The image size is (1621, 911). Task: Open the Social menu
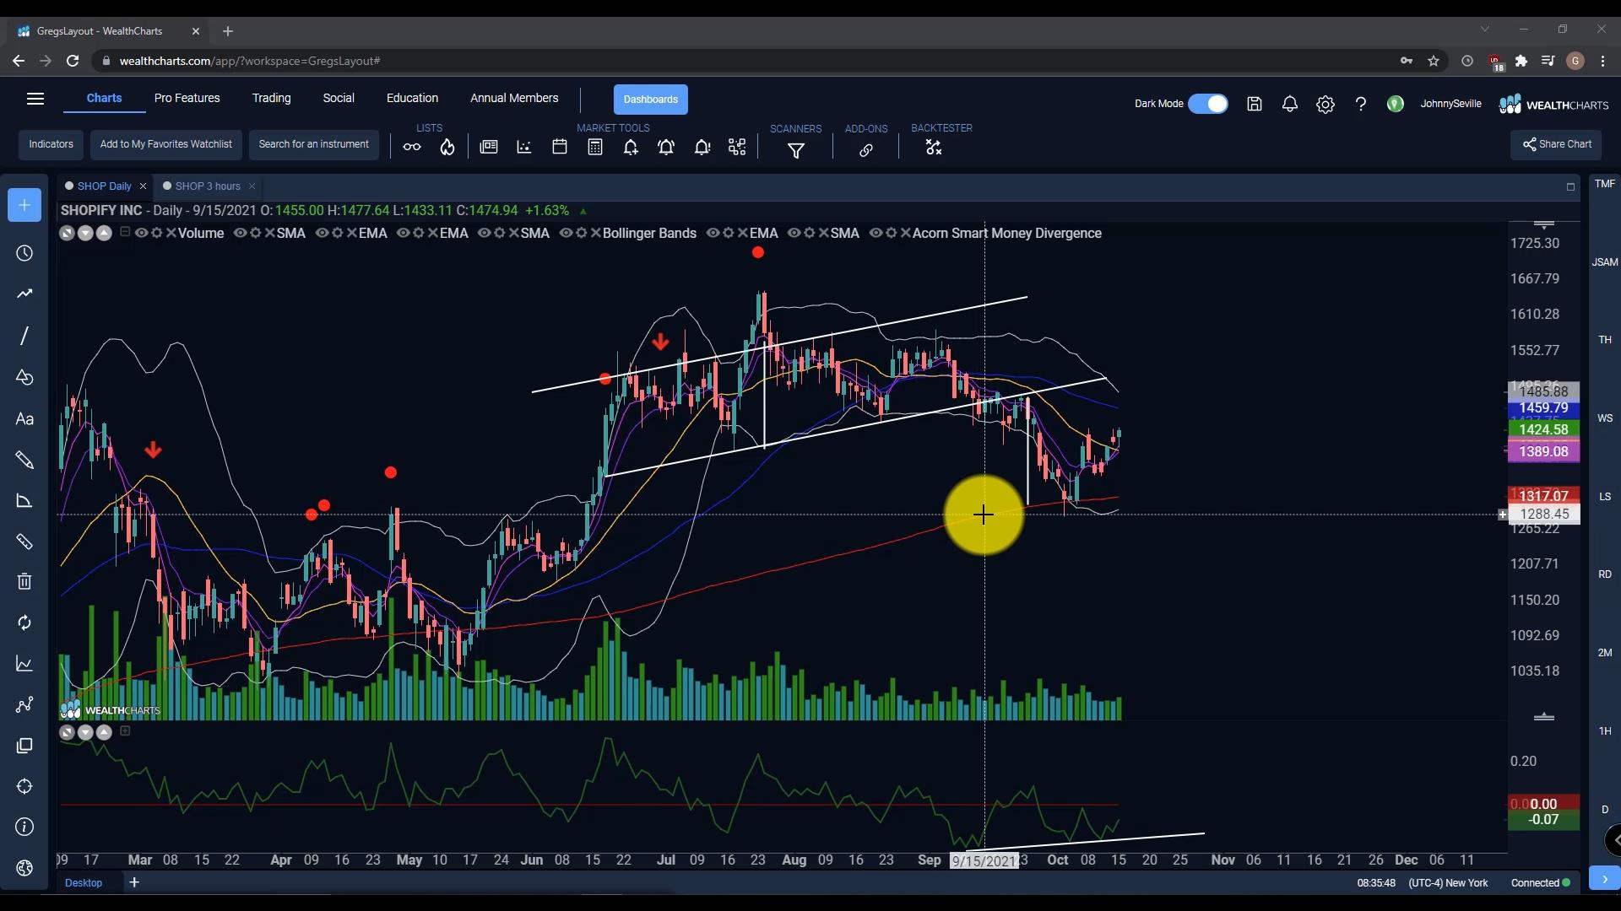click(339, 98)
